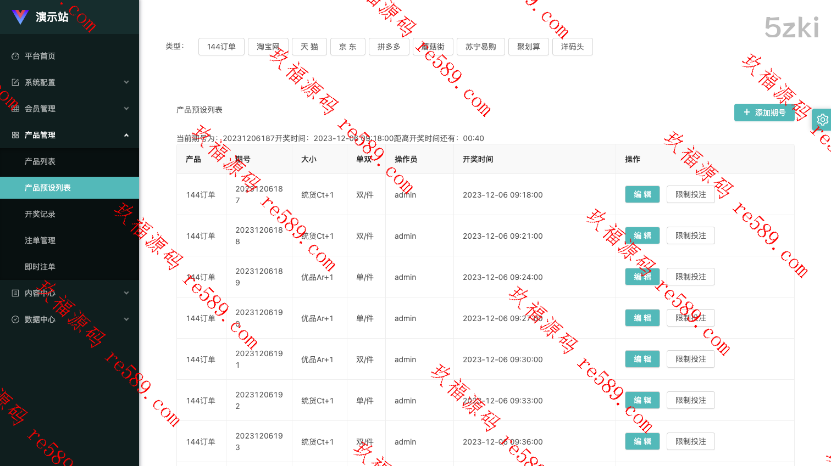The image size is (831, 466).
Task: Go to 注单管理 in sidebar
Action: (40, 240)
